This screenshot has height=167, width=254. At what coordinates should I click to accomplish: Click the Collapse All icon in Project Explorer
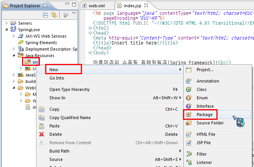(45, 15)
